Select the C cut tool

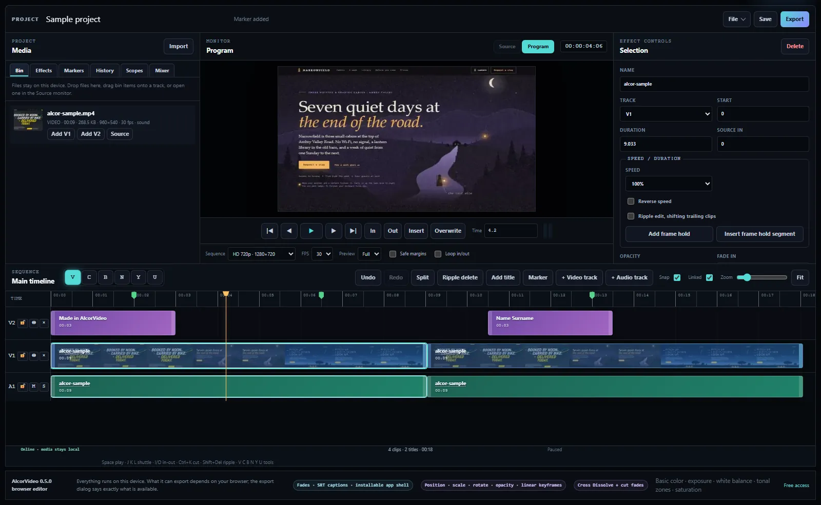pos(89,277)
